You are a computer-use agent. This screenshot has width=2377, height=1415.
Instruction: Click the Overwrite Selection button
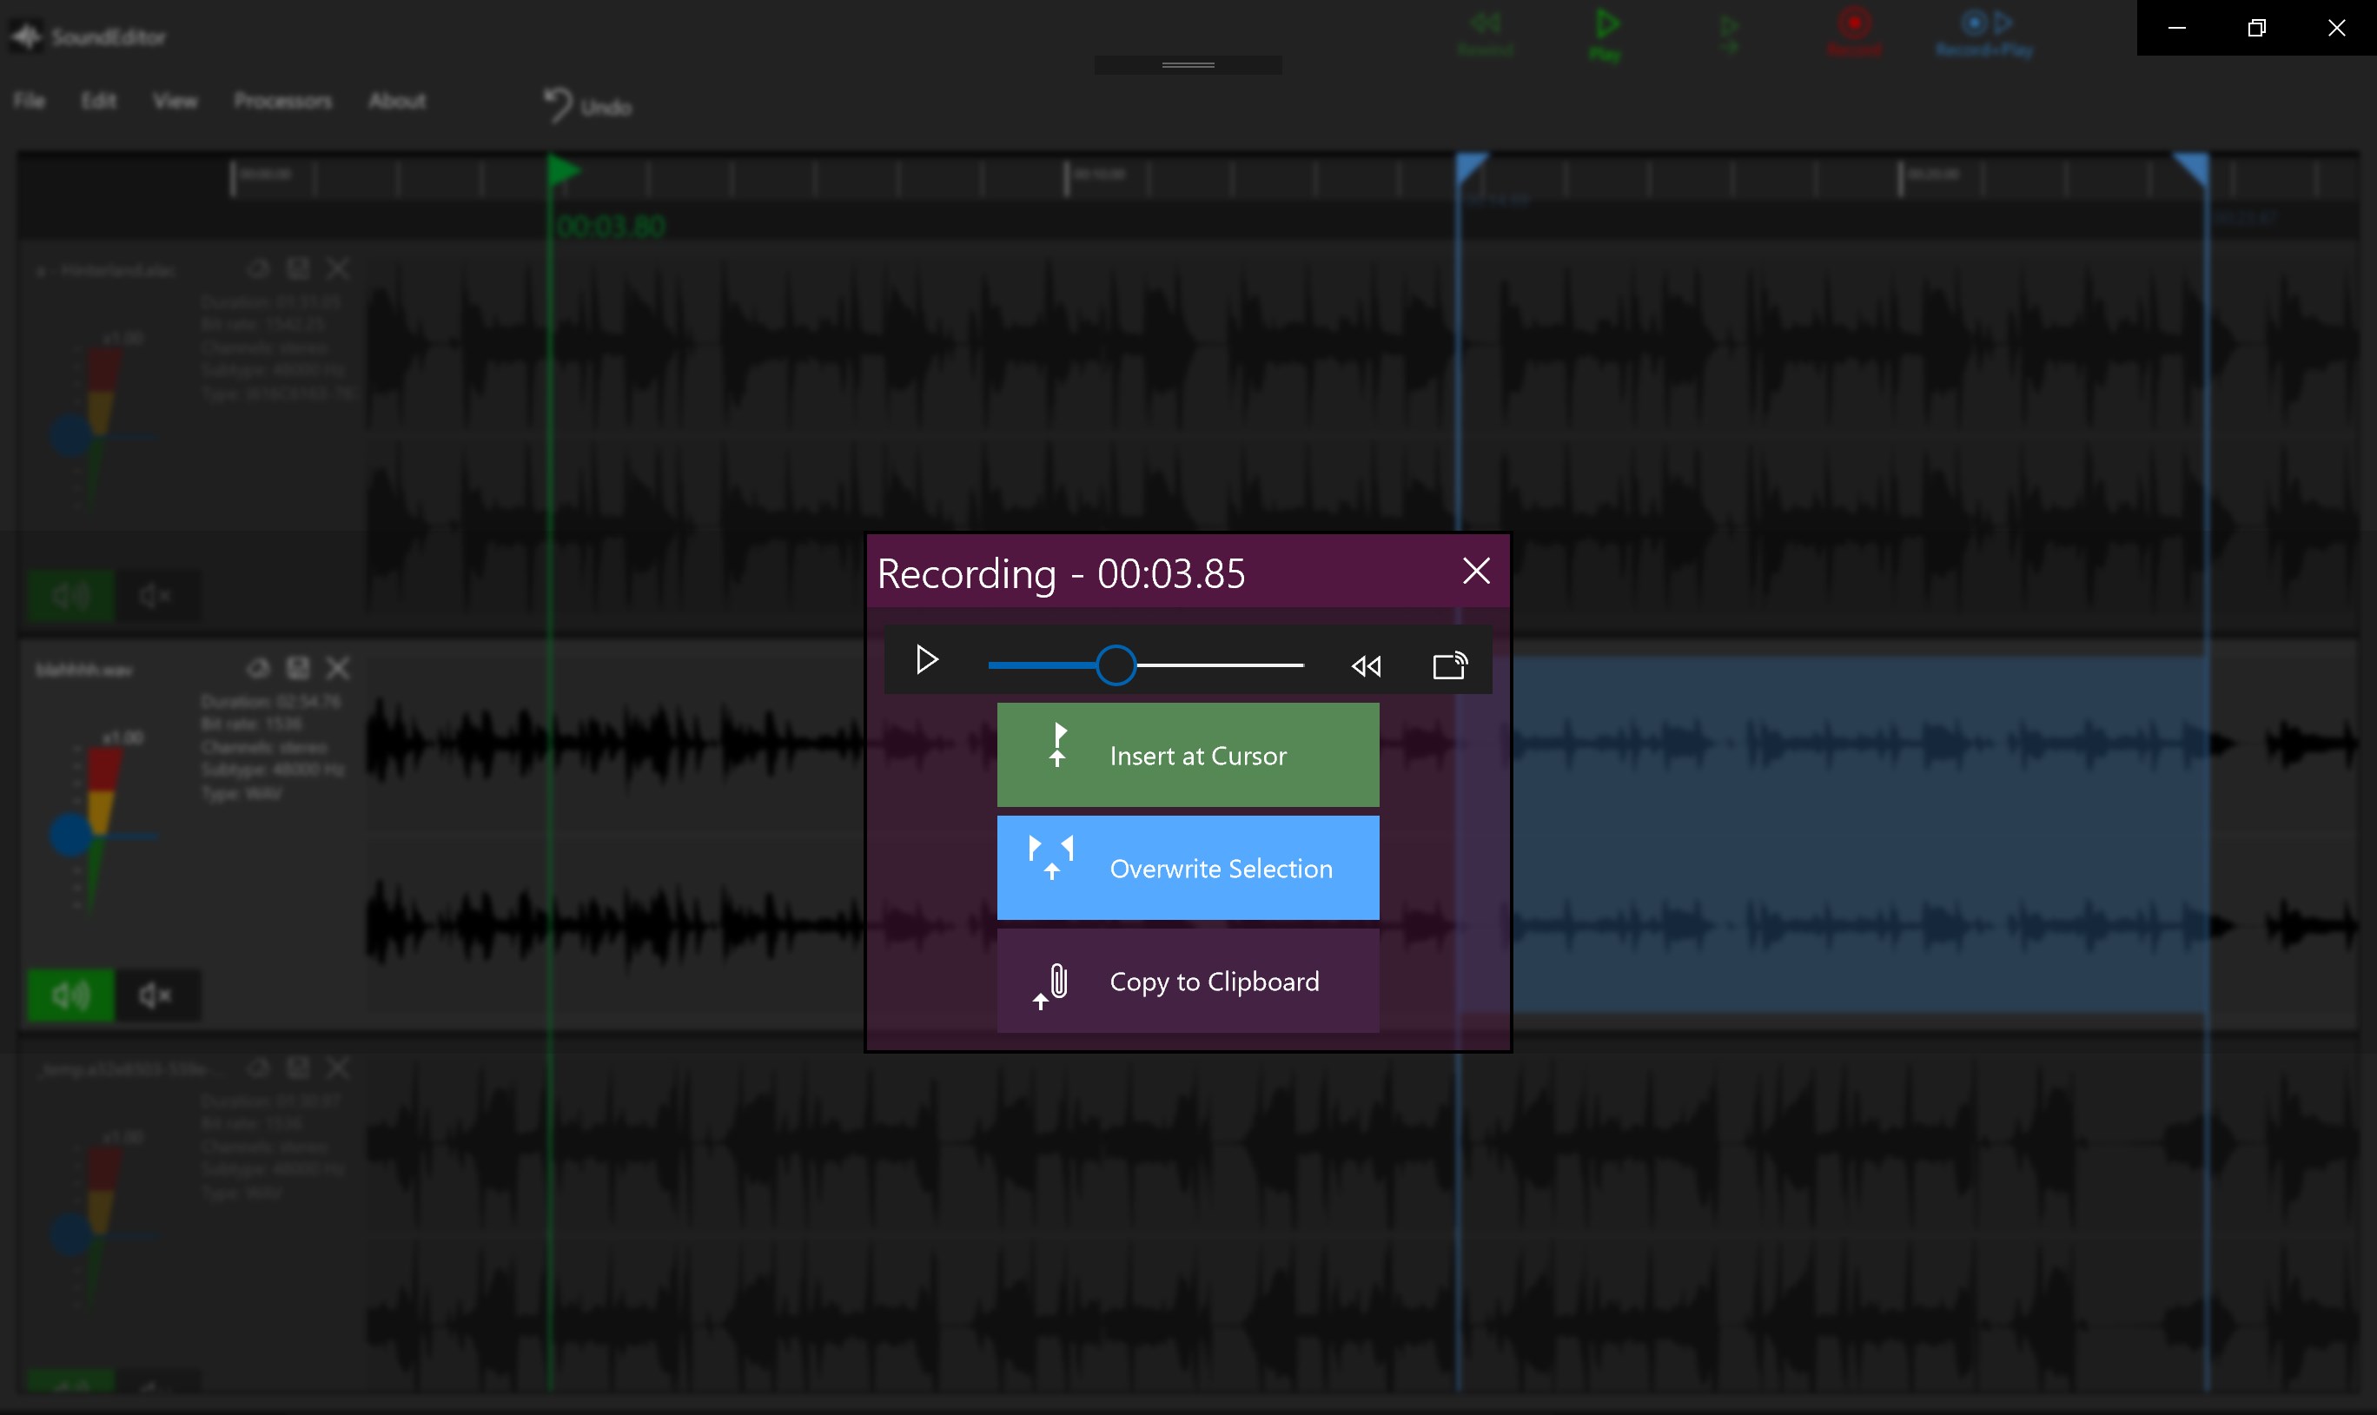pyautogui.click(x=1187, y=867)
